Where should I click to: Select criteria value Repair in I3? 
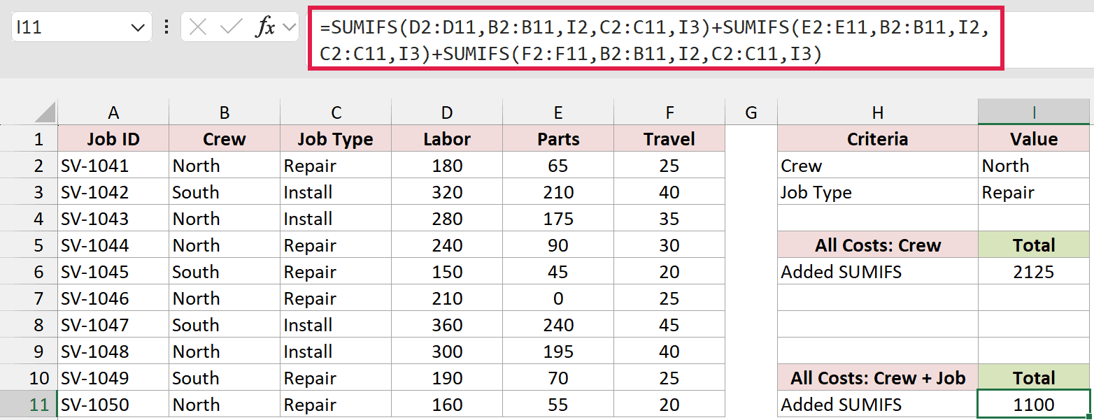tap(1034, 192)
